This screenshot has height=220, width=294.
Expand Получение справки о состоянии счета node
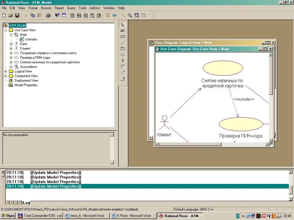pos(11,53)
